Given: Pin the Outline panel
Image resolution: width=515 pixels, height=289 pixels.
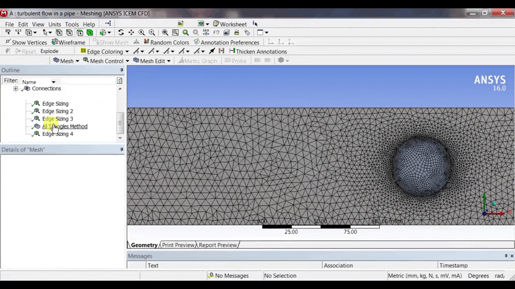Looking at the screenshot, I should (x=121, y=70).
